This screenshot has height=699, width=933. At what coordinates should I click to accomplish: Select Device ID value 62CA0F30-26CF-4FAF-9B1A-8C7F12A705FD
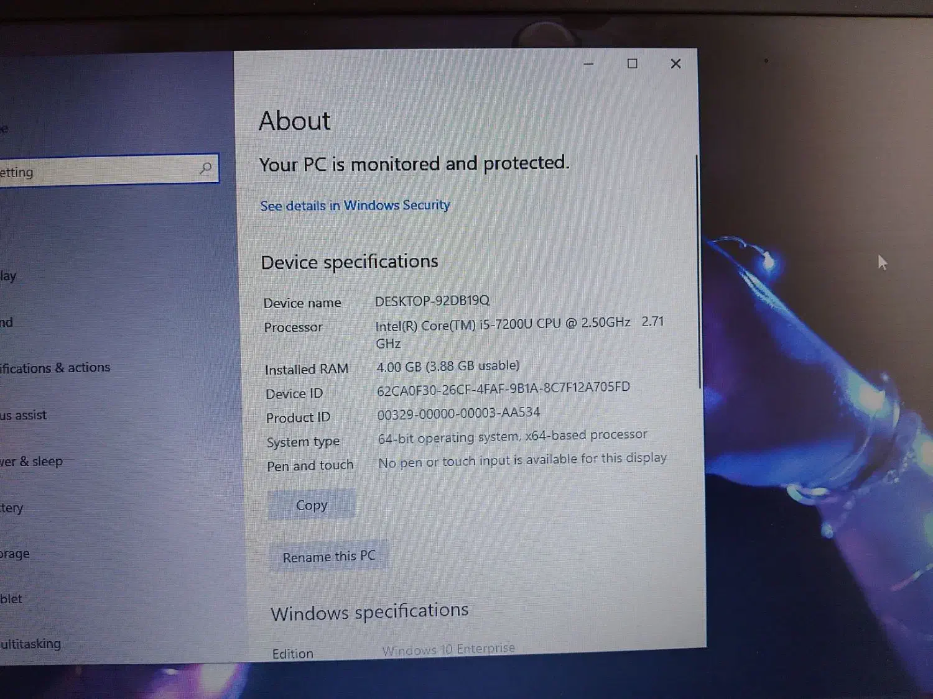click(503, 388)
